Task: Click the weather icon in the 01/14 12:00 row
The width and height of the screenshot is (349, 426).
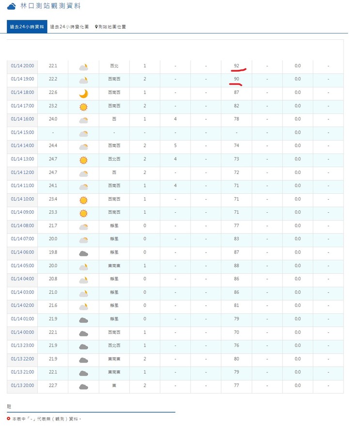Action: (83, 174)
